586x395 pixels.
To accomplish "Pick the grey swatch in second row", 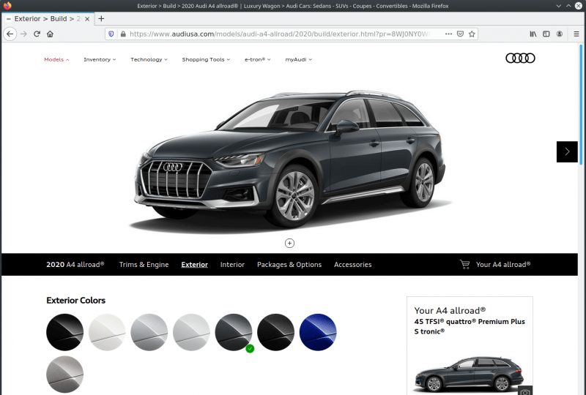I will pyautogui.click(x=64, y=375).
